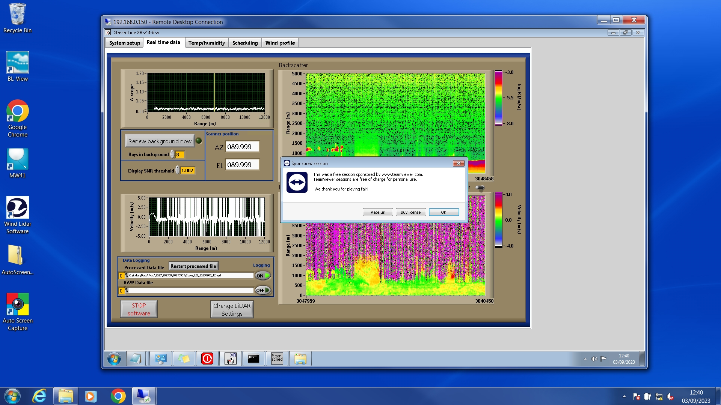Flip the small switch above velocity plot
This screenshot has width=721, height=405.
tap(480, 187)
